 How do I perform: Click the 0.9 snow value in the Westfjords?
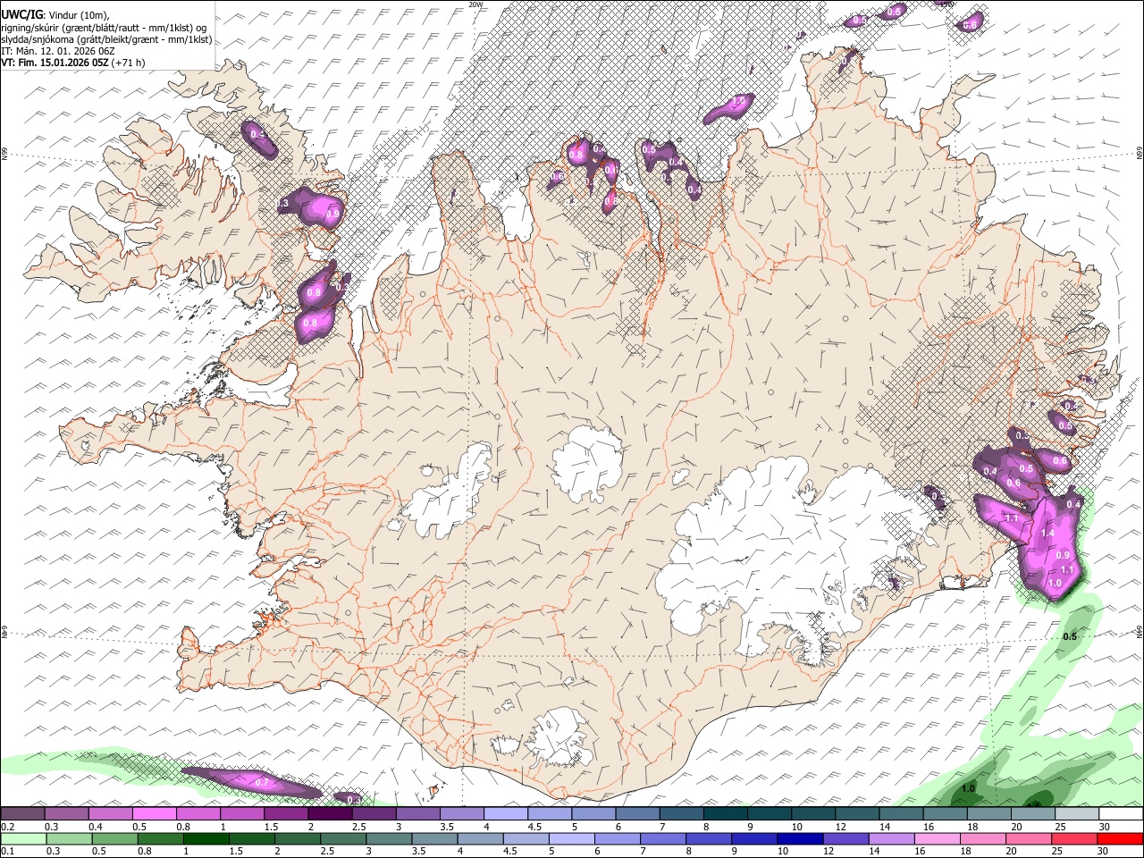click(x=332, y=214)
